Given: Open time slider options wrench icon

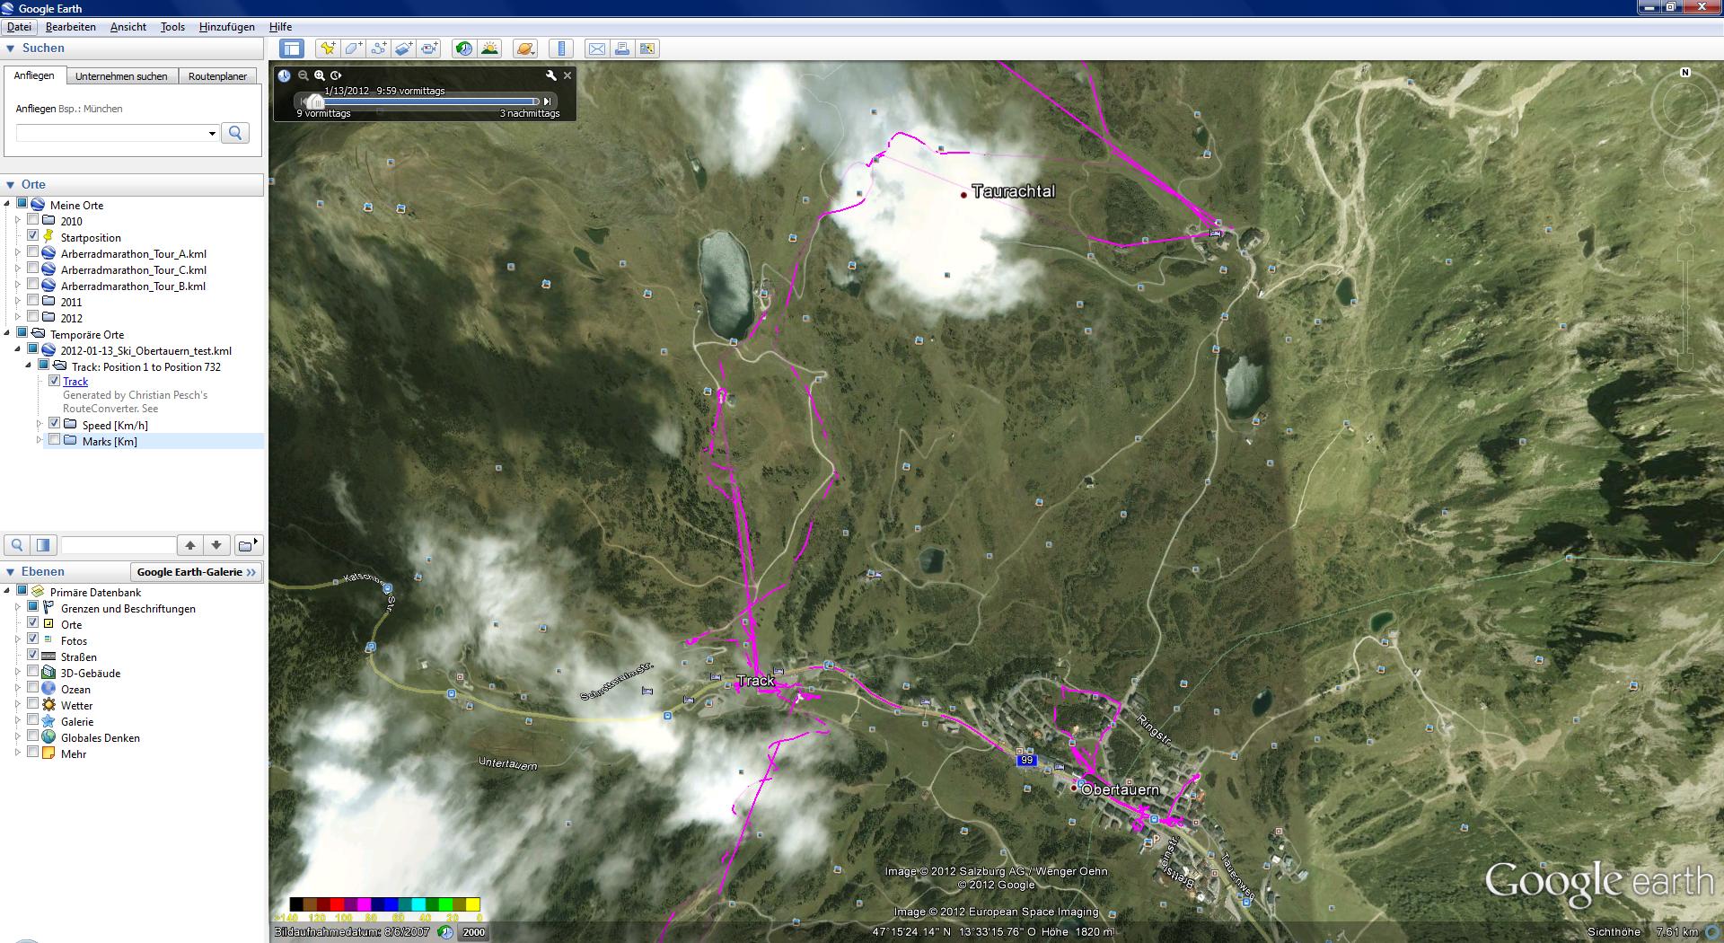Looking at the screenshot, I should point(550,75).
